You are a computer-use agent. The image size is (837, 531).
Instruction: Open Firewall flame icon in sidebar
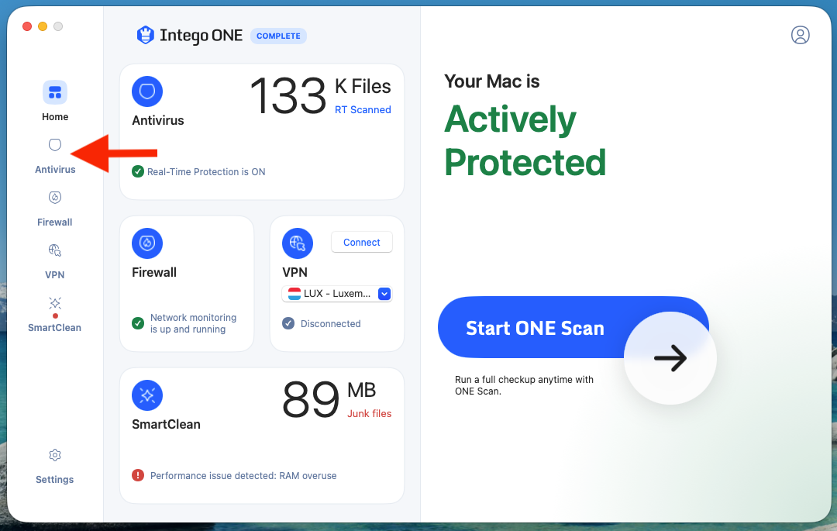tap(55, 198)
